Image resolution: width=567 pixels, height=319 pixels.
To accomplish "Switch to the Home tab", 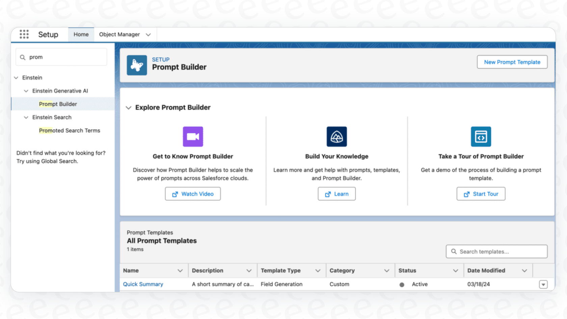I will click(x=81, y=34).
